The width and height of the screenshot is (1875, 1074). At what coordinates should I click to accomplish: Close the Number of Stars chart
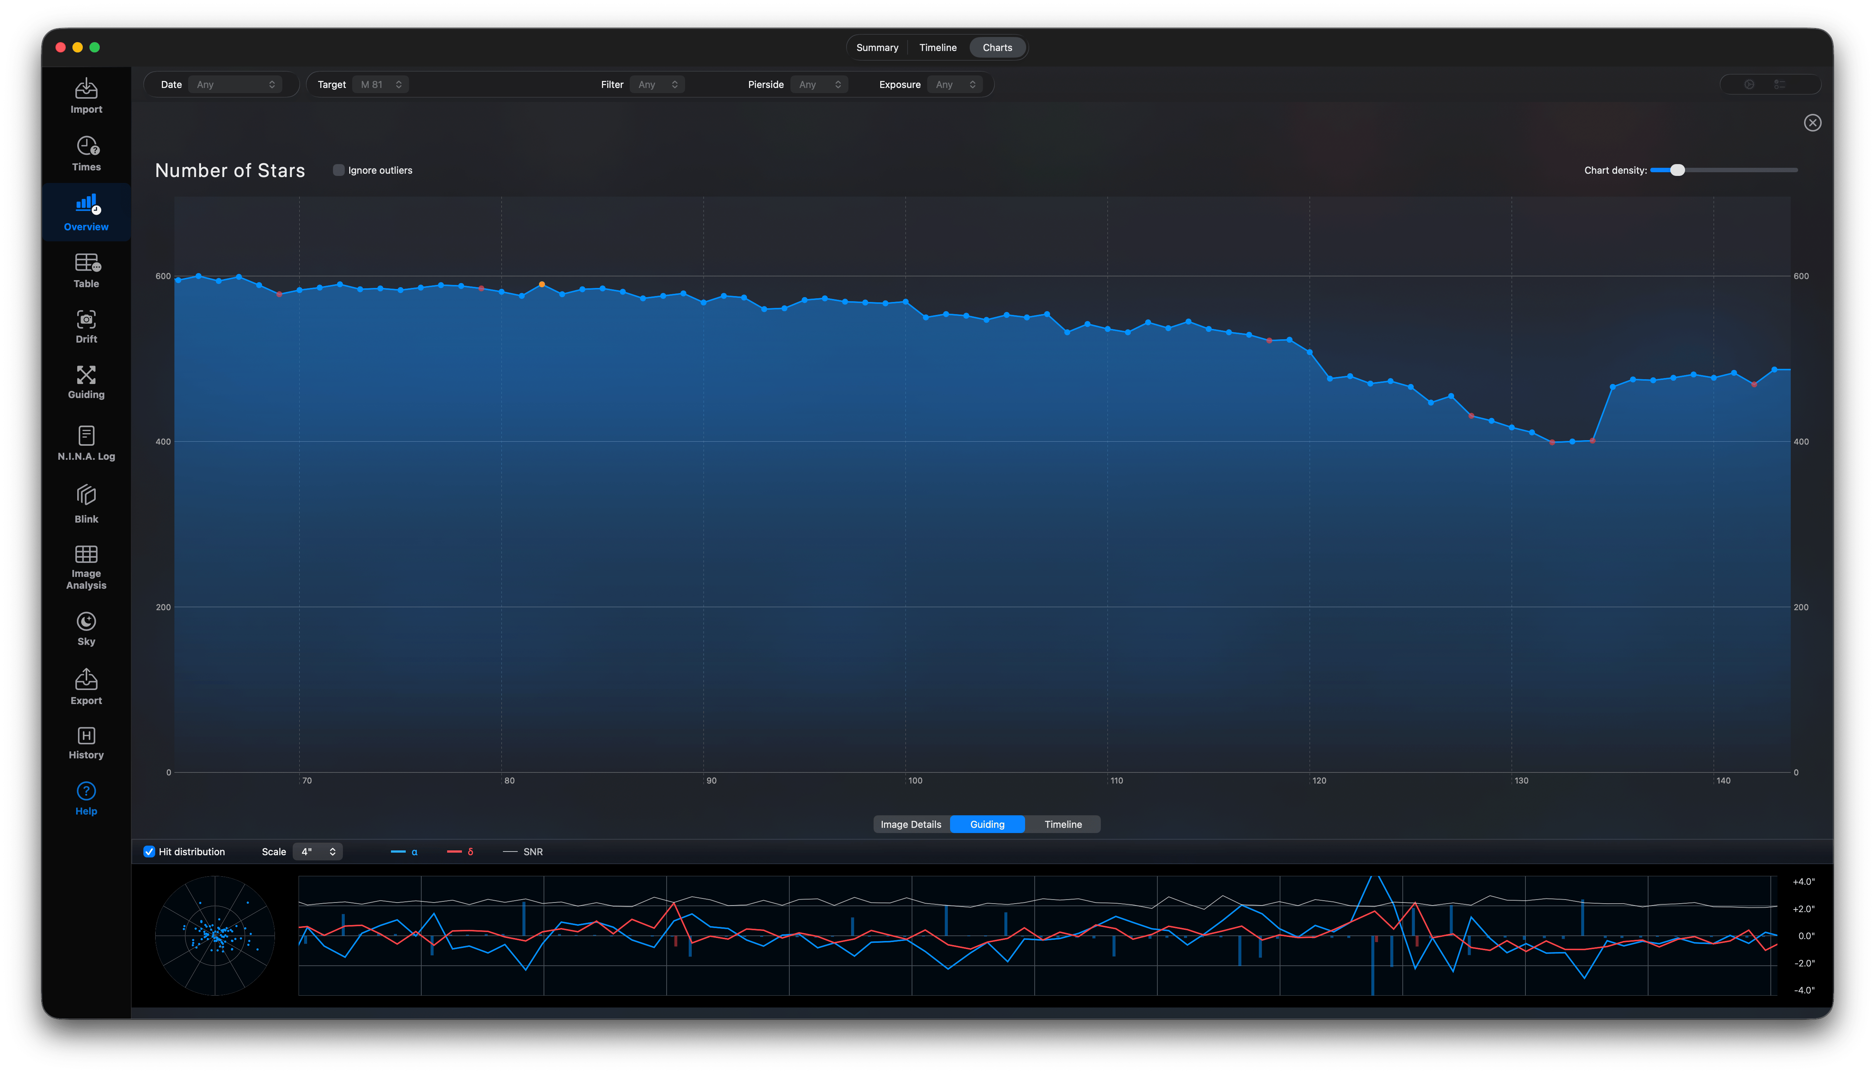tap(1812, 122)
